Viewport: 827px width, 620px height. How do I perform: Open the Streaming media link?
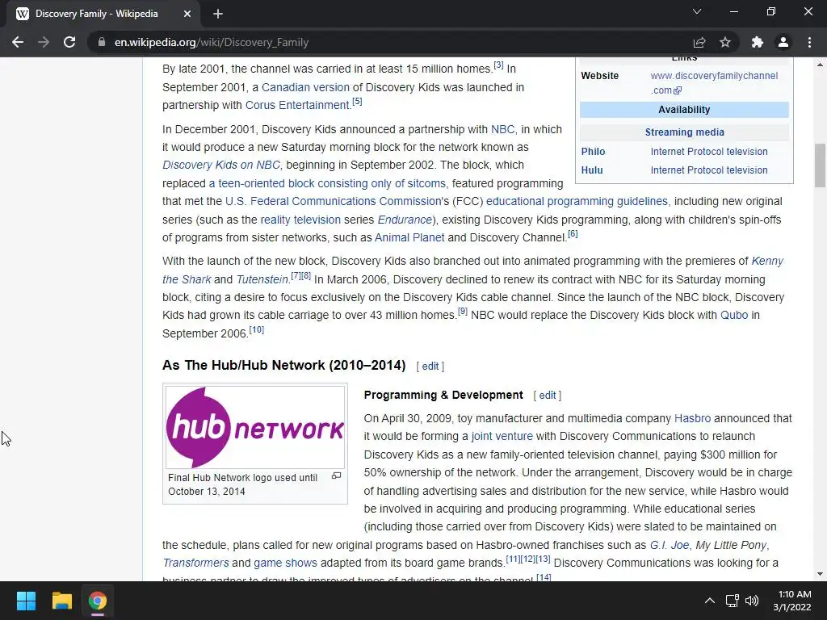coord(684,132)
